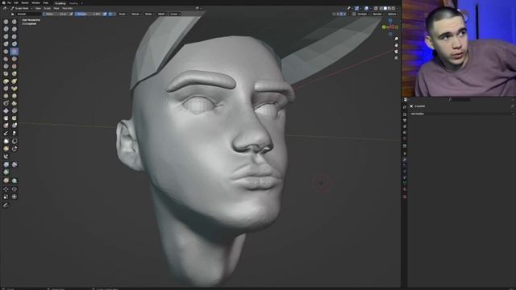Viewport: 516px width, 290px height.
Task: Select the Crease brush tool
Action: coord(6,52)
